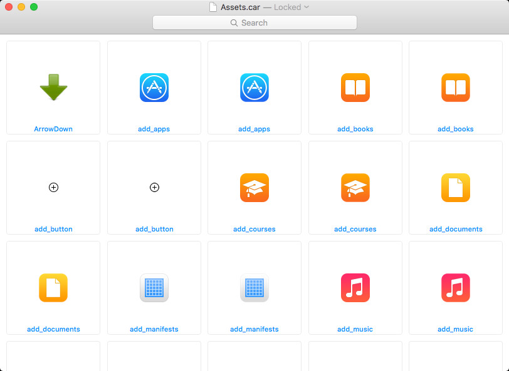Select add_manifests grid icon beside add_music
This screenshot has width=509, height=371.
[x=254, y=288]
